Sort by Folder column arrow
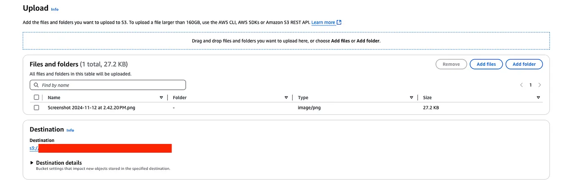 (286, 98)
